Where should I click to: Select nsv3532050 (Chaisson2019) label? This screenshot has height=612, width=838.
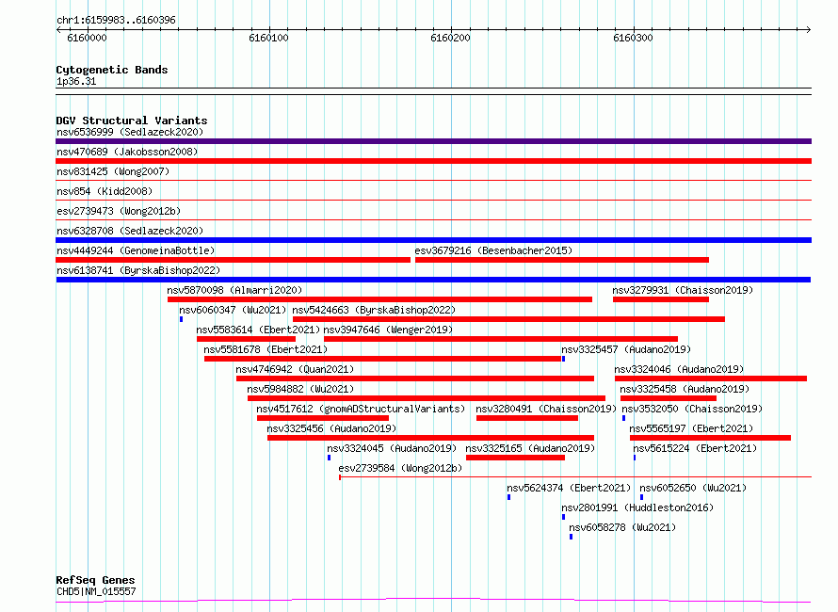coord(691,409)
